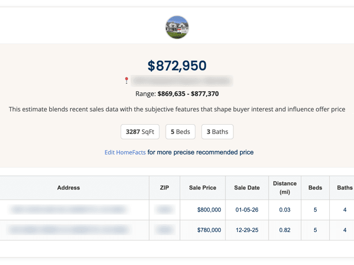Click the 0.82 distance cell
This screenshot has height=265, width=354.
[285, 230]
